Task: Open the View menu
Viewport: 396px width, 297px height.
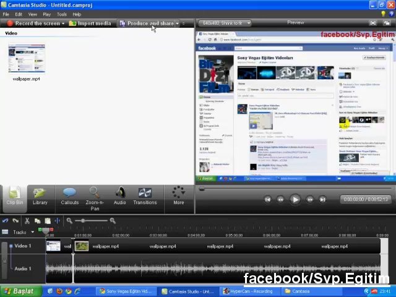Action: click(x=32, y=14)
